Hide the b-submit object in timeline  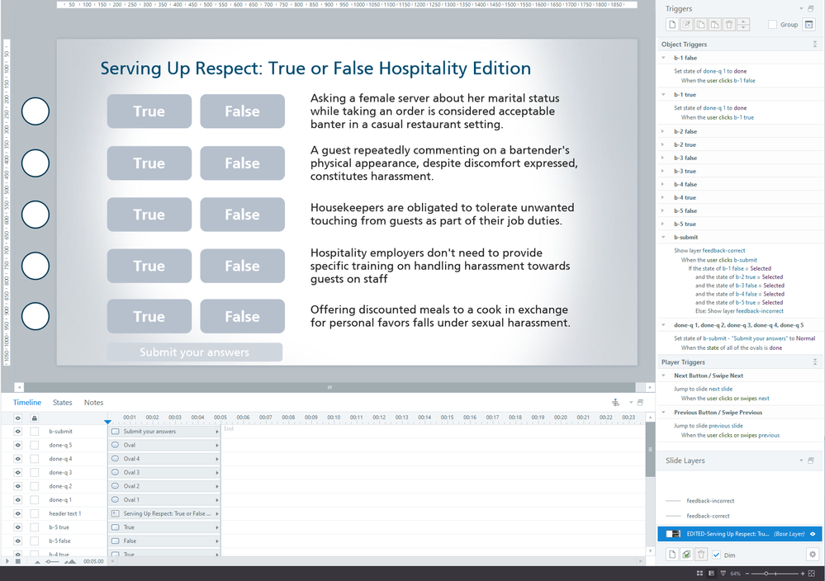[x=18, y=431]
